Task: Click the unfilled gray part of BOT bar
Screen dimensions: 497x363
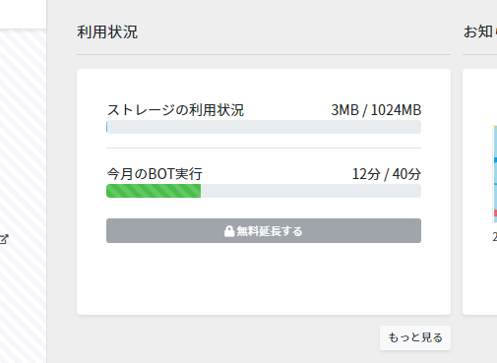Action: point(311,191)
